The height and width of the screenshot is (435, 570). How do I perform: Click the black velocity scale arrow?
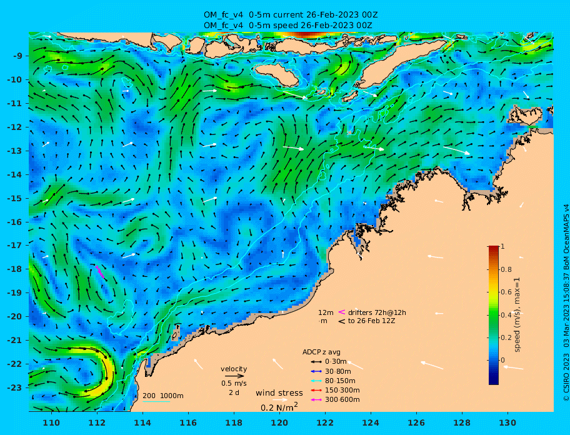[234, 376]
